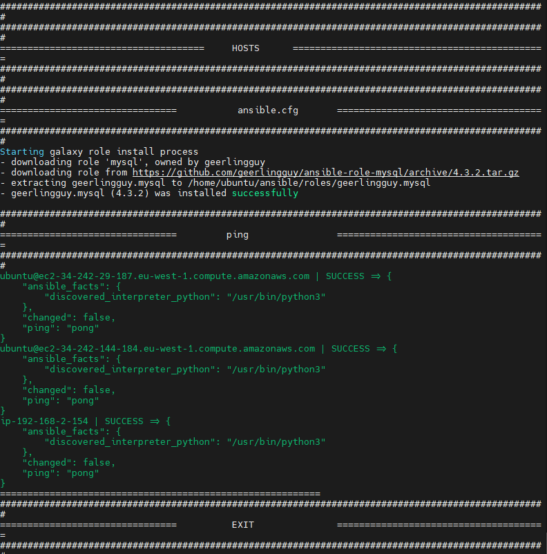This screenshot has height=554, width=547.
Task: Click the host line ip-192-168-2-154 SUCCESS
Action: click(86, 421)
